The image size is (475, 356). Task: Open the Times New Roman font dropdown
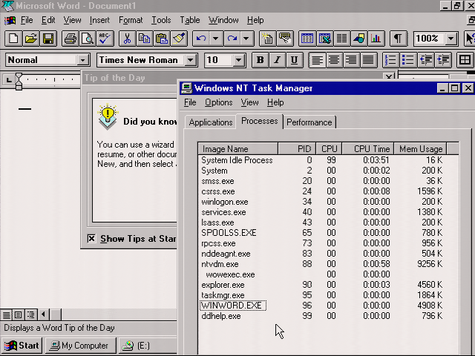click(191, 60)
